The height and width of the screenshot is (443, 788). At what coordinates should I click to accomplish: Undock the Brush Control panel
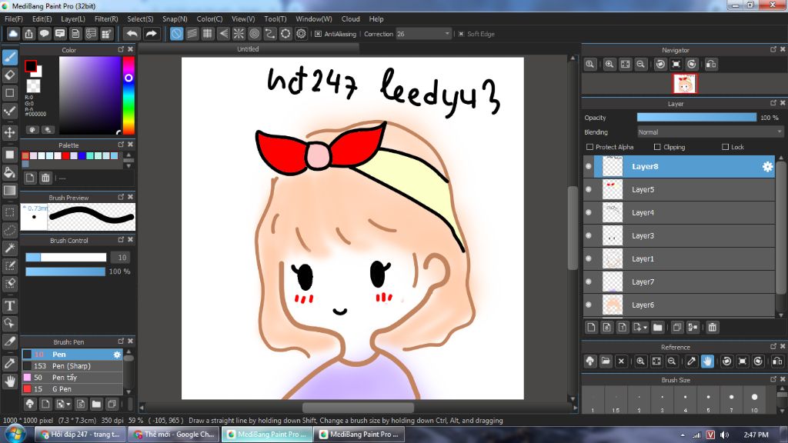(121, 240)
